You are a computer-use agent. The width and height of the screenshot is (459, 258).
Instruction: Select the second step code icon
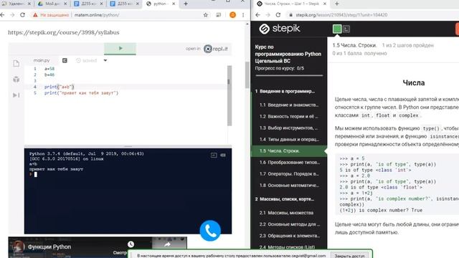pos(346,29)
